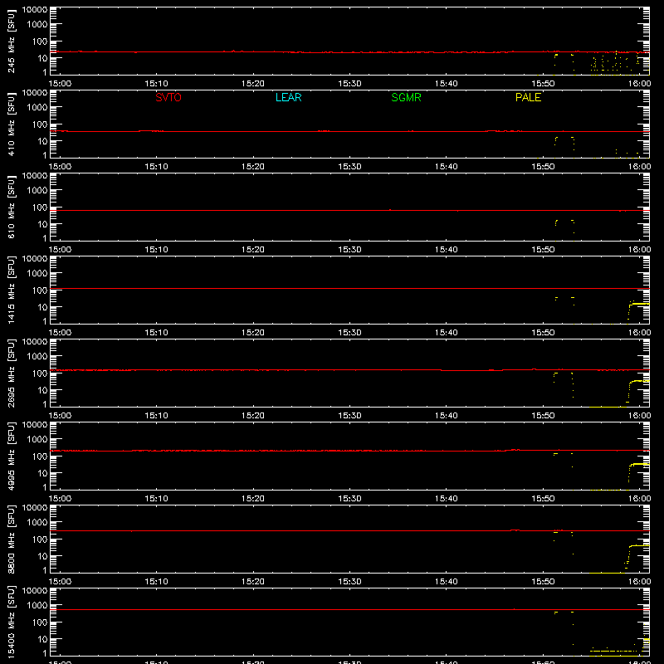
Task: Click 15:50 tick under the 410 MHz plot
Action: click(x=543, y=167)
